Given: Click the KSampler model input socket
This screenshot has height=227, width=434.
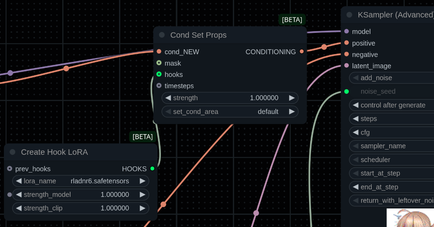Looking at the screenshot, I should pyautogui.click(x=347, y=31).
